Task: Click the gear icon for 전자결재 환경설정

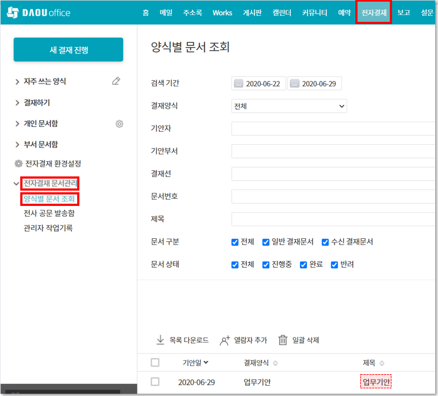Action: click(x=19, y=164)
